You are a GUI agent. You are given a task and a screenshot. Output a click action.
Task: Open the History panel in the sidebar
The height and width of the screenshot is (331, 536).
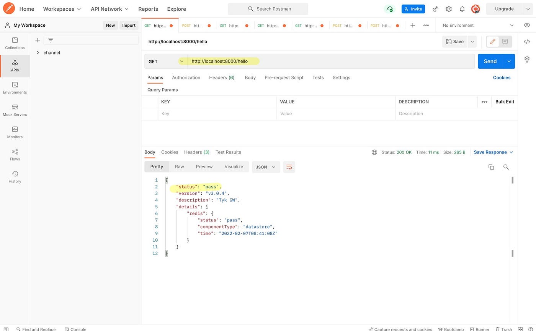15,177
